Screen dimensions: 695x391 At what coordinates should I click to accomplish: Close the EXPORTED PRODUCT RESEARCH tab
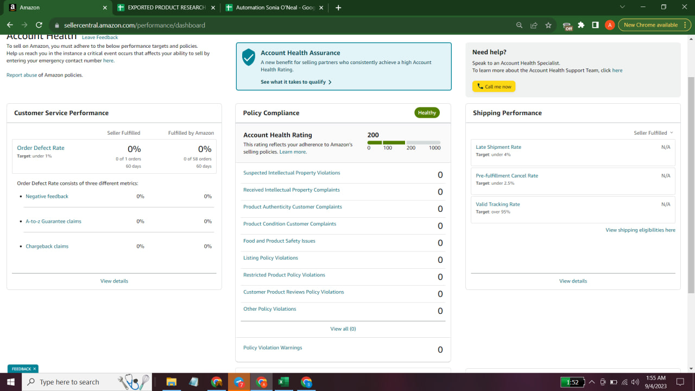coord(212,8)
